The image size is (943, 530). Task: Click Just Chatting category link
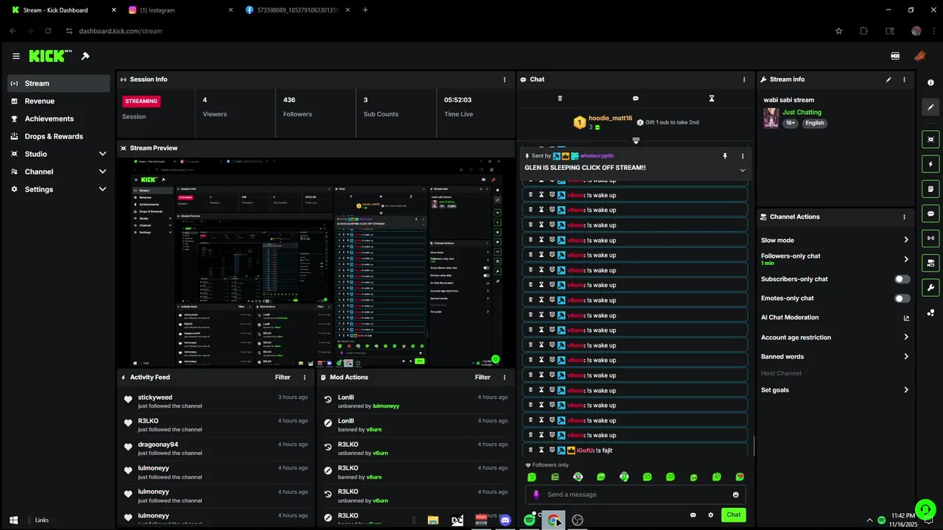tap(802, 113)
